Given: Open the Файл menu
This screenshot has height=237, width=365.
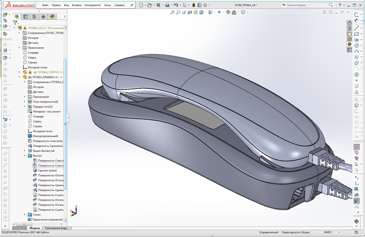Looking at the screenshot, I should 45,5.
